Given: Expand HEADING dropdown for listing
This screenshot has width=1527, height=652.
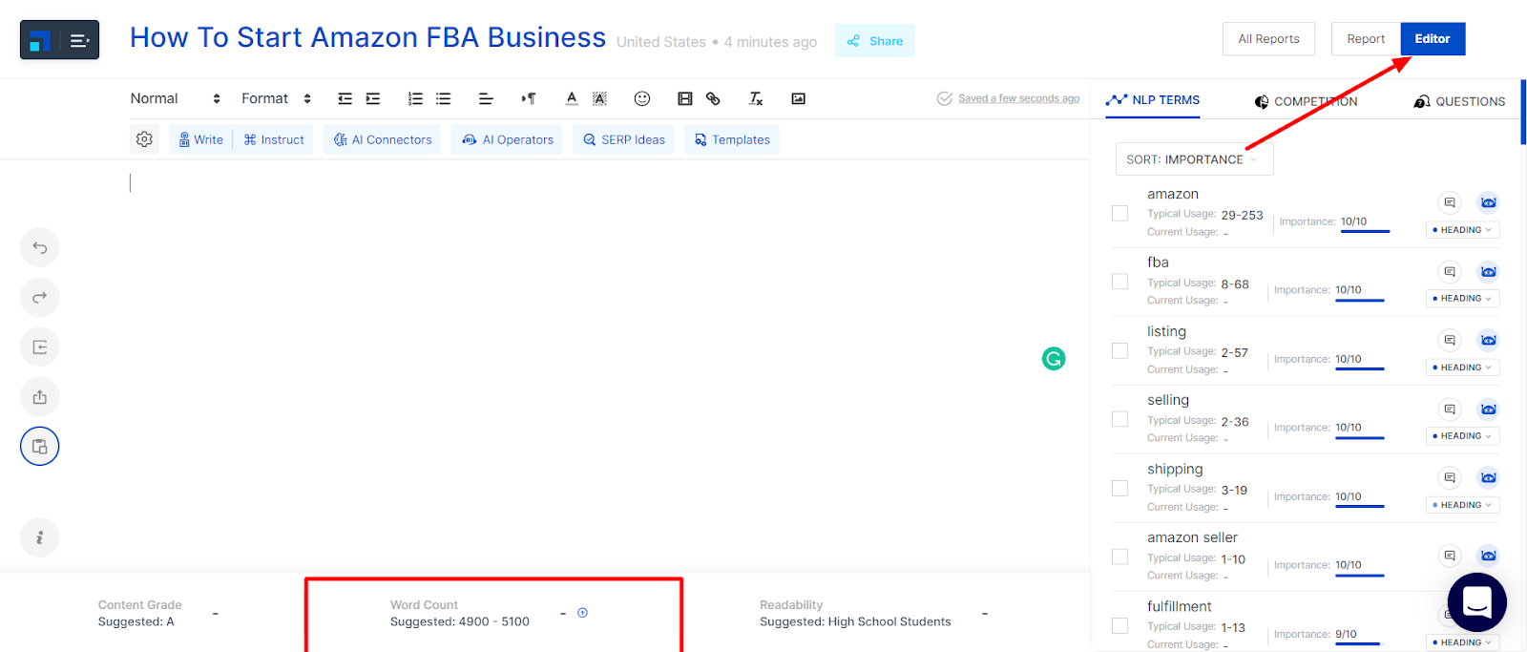Looking at the screenshot, I should [x=1463, y=368].
